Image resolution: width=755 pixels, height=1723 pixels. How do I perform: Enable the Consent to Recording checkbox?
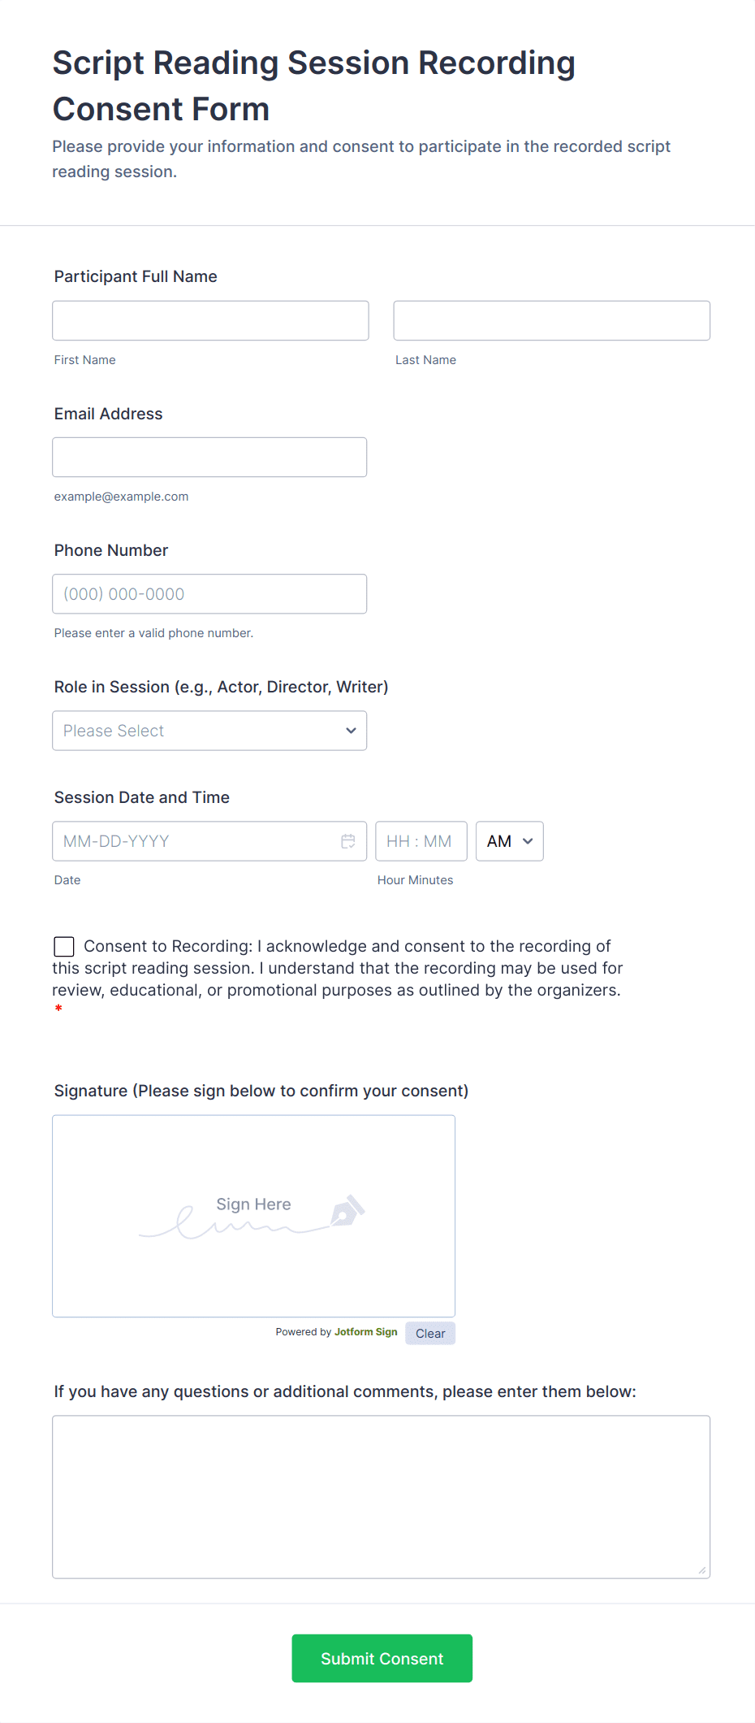pyautogui.click(x=63, y=946)
